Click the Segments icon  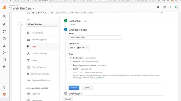click(x=28, y=94)
